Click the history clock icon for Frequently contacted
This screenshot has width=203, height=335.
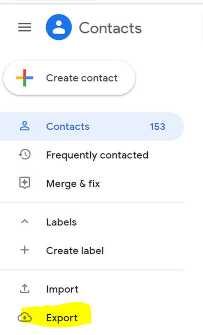[25, 154]
